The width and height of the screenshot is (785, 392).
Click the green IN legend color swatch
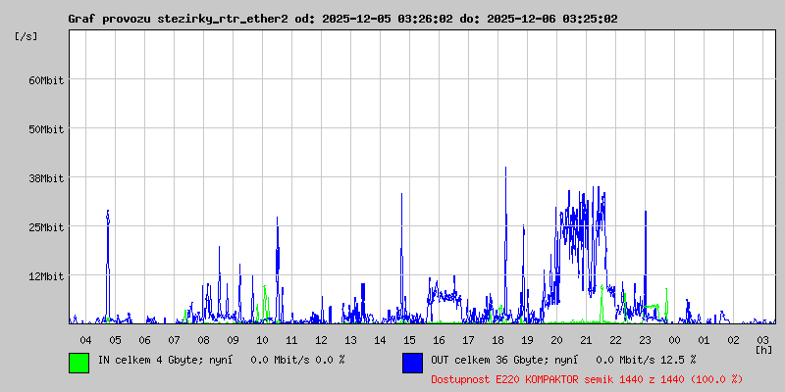(79, 363)
